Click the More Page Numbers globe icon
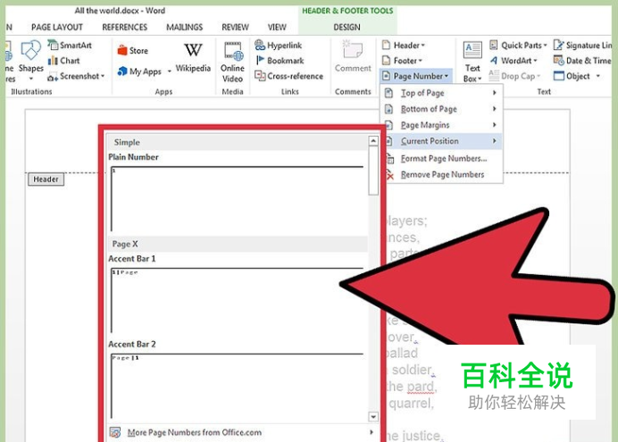 [115, 432]
